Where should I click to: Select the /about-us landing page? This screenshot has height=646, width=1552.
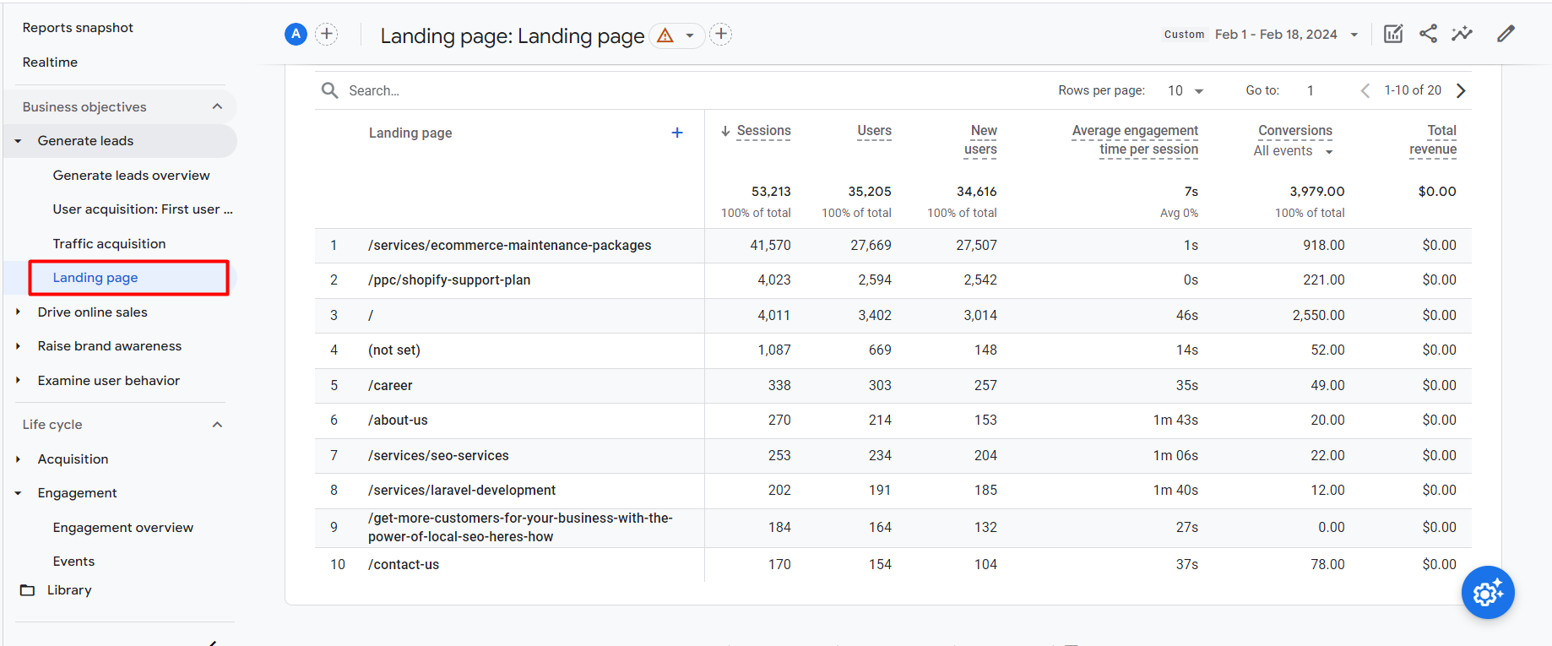[x=398, y=421]
